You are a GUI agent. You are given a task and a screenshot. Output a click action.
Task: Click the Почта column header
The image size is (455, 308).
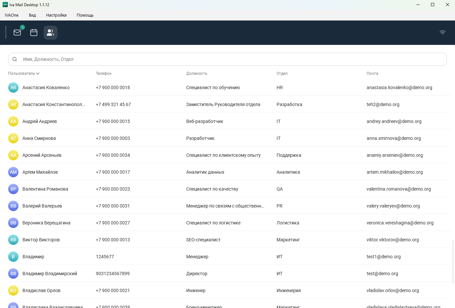coord(372,74)
